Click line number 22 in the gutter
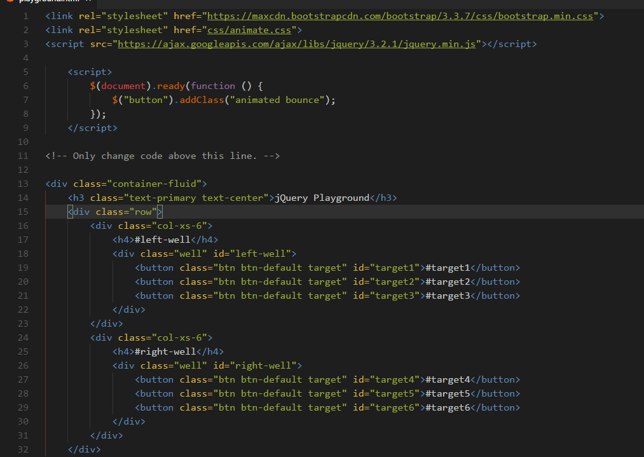Viewport: 644px width, 457px height. coord(23,310)
